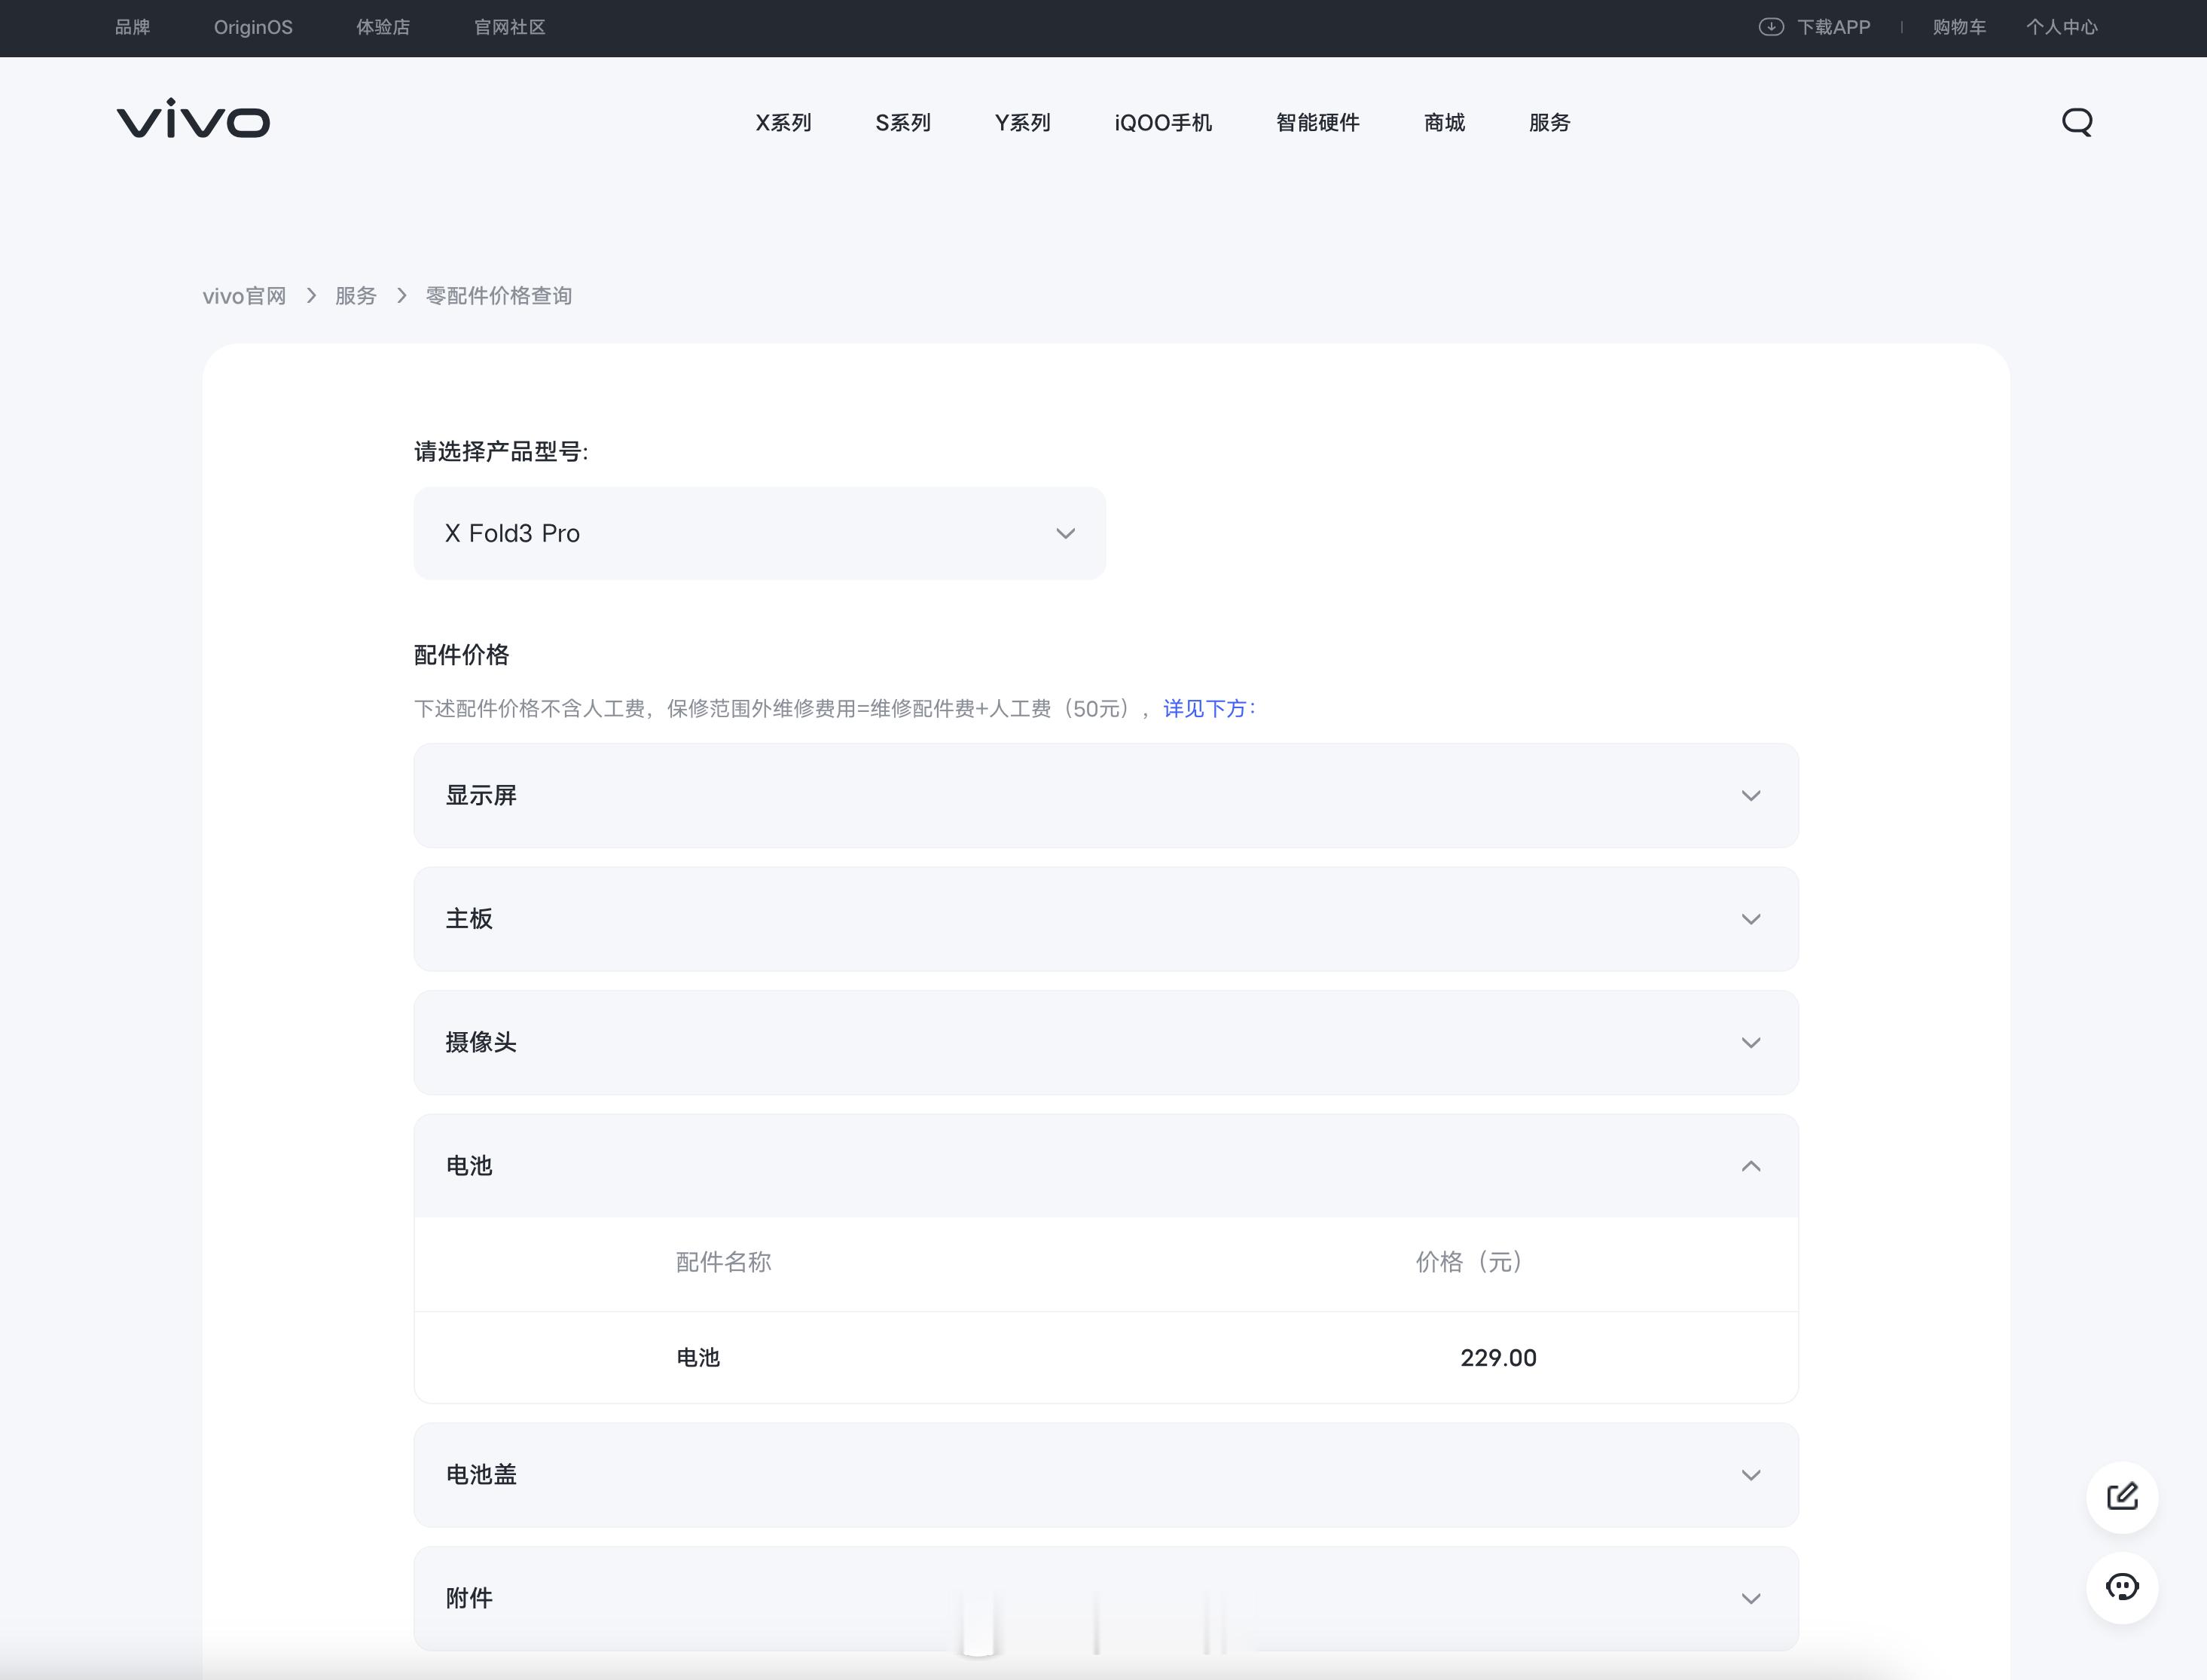
Task: Go to 个人中心
Action: pos(2061,27)
